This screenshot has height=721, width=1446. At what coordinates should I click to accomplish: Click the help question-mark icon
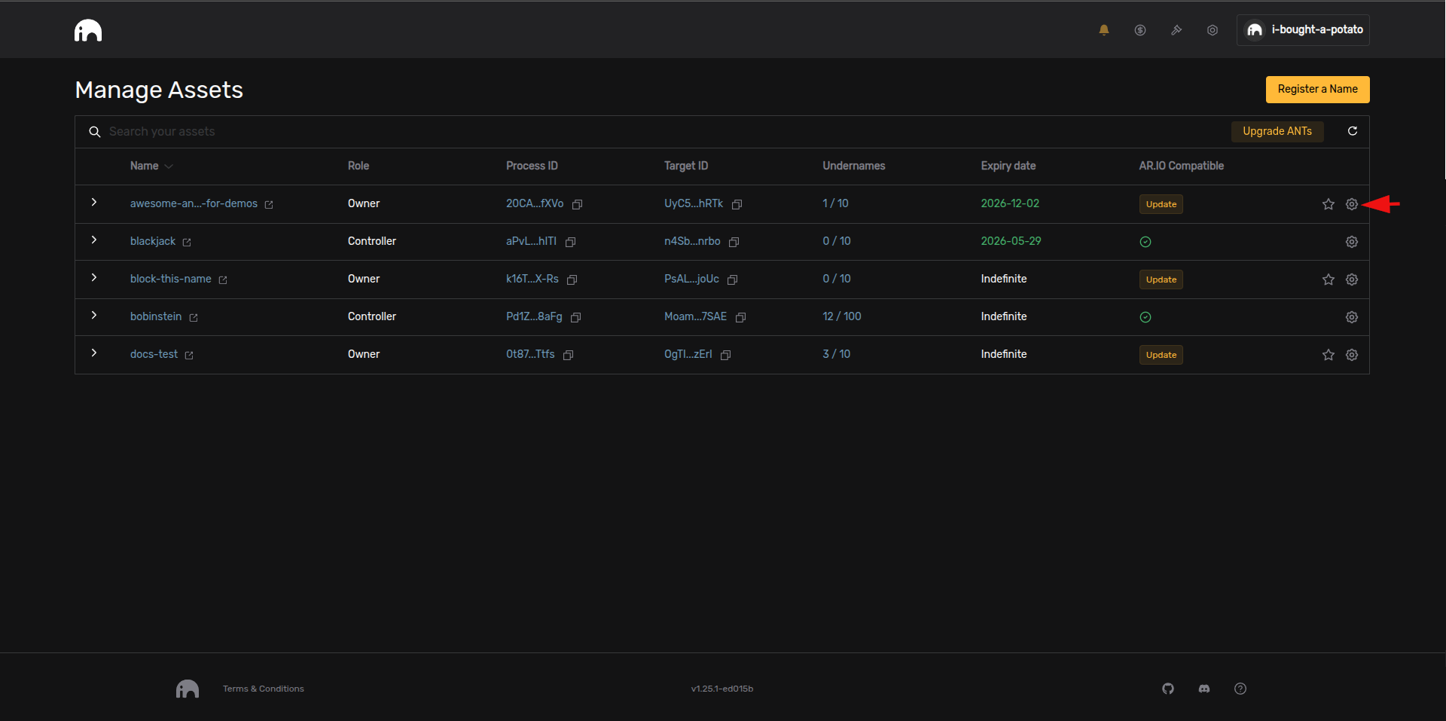pos(1240,688)
